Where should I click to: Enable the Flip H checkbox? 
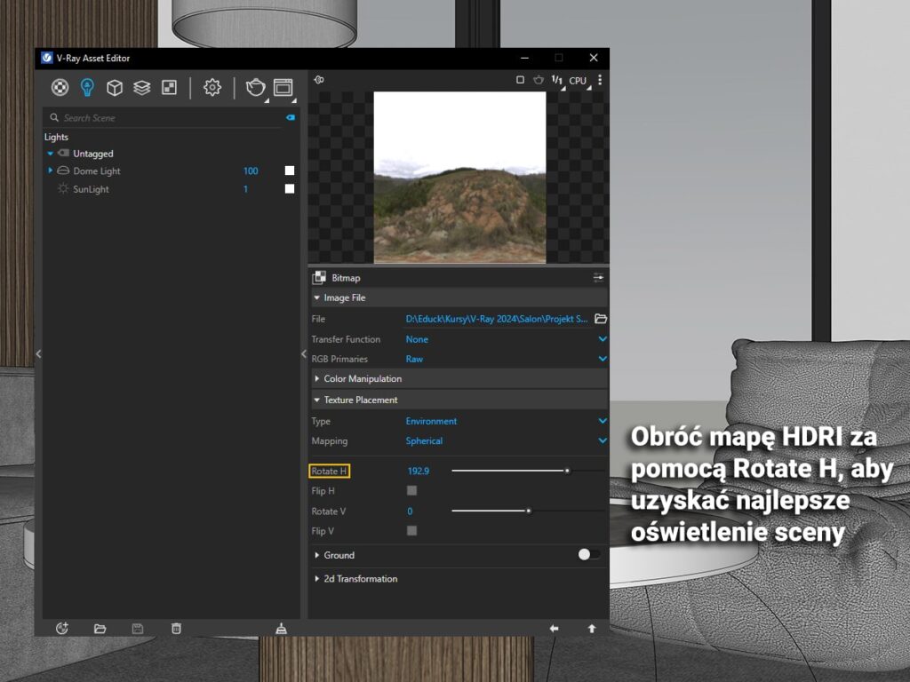(x=411, y=490)
